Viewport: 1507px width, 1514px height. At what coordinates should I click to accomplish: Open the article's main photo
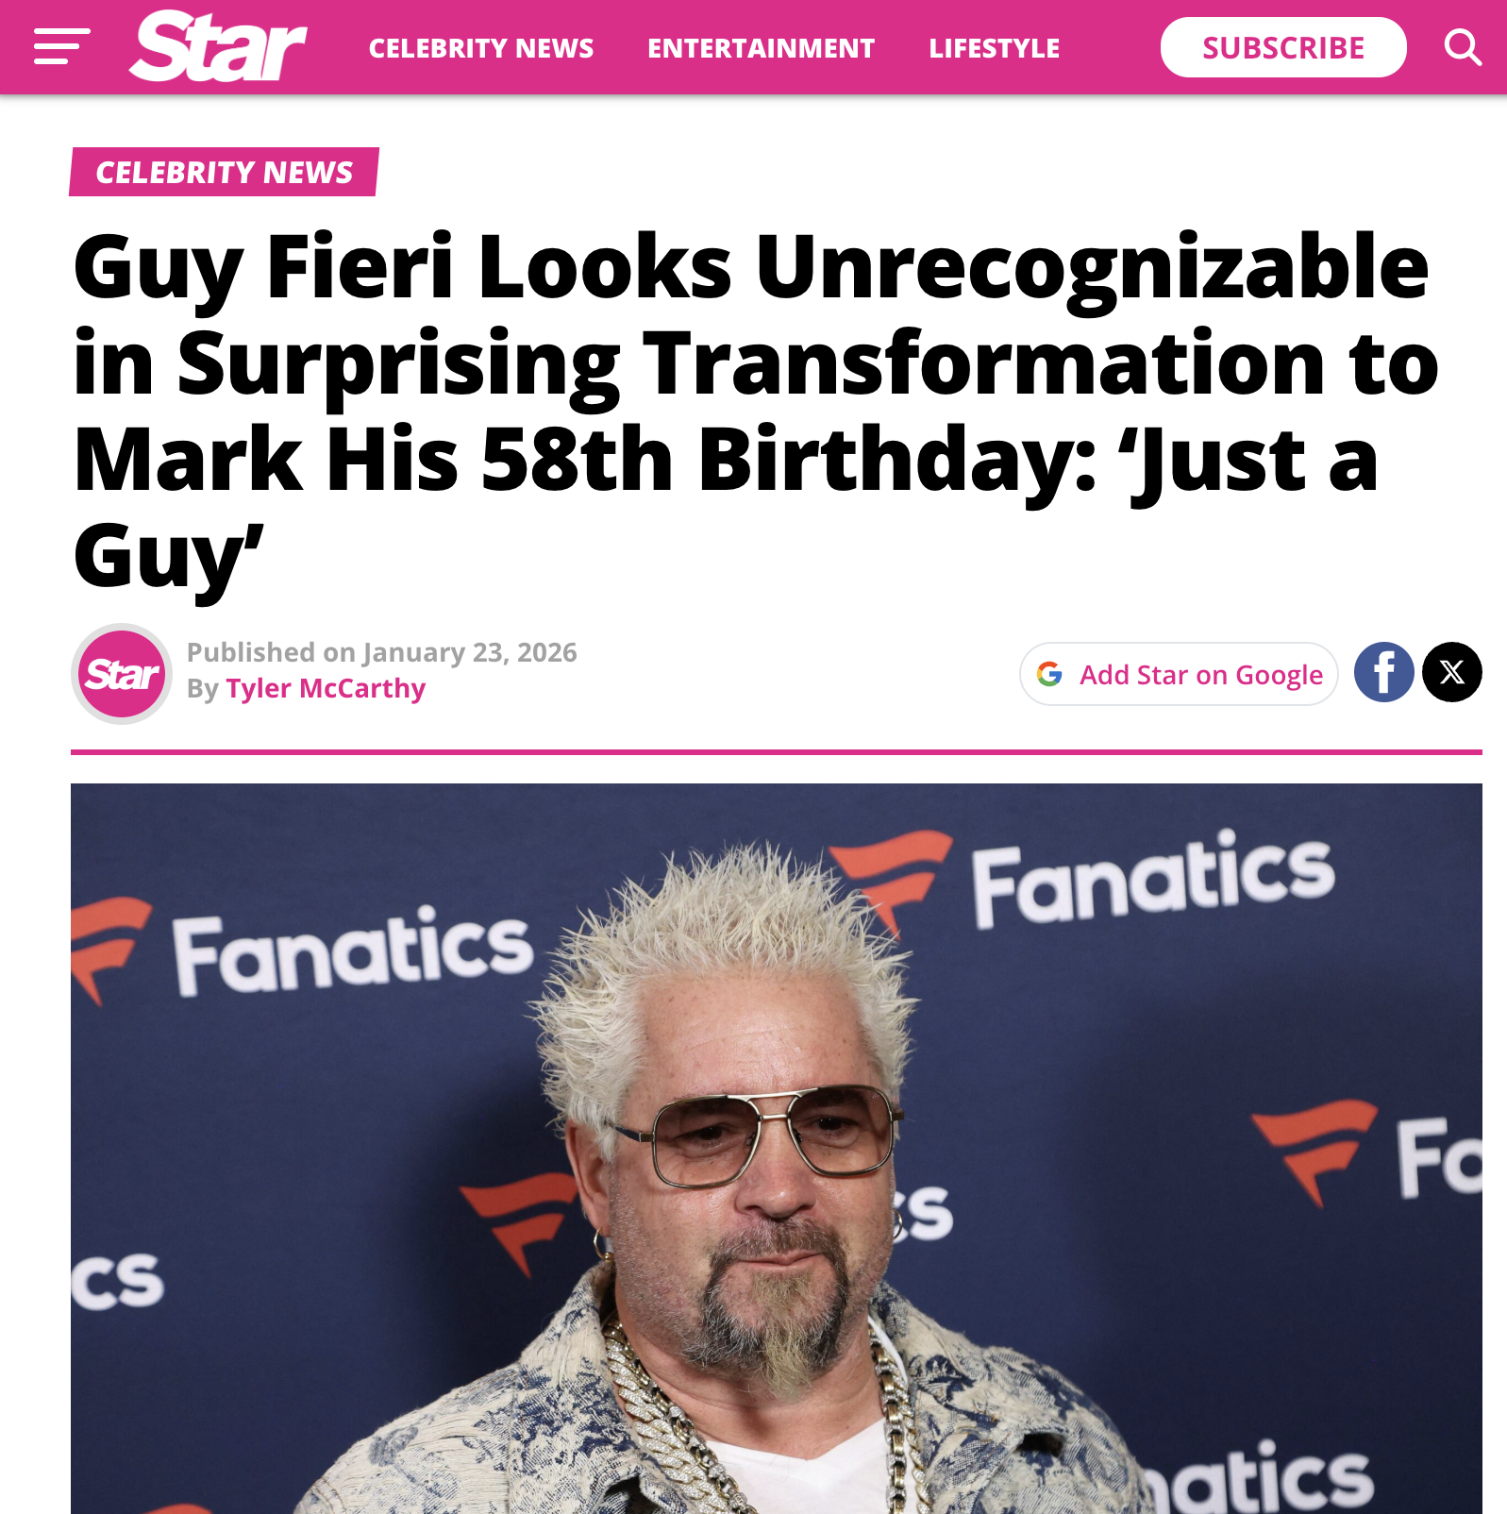(776, 1148)
